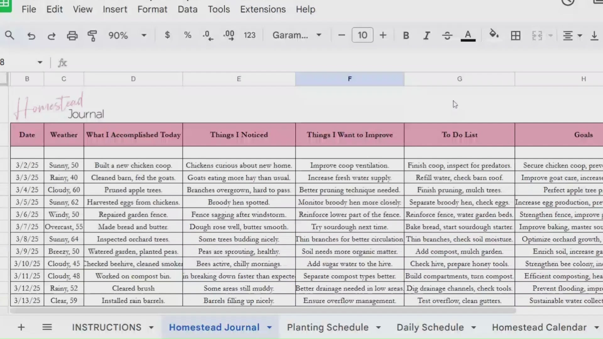This screenshot has height=339, width=603.
Task: Apply currency format to selection
Action: pos(167,35)
